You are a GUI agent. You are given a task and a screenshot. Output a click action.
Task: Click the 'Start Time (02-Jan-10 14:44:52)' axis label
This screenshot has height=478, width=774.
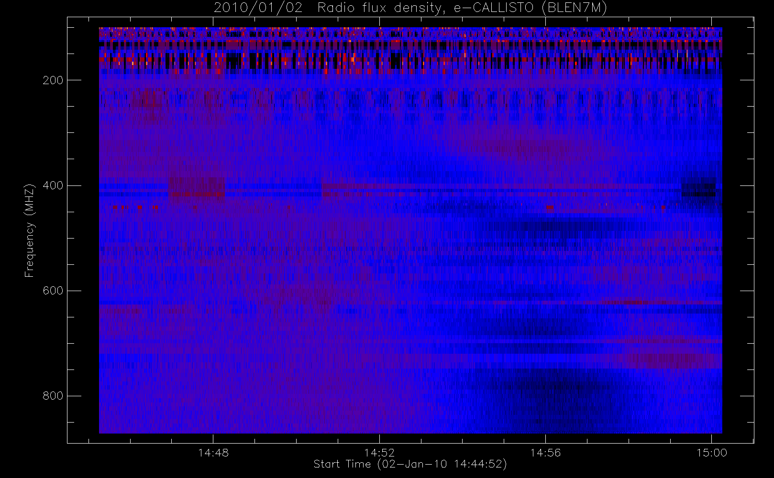coord(410,464)
